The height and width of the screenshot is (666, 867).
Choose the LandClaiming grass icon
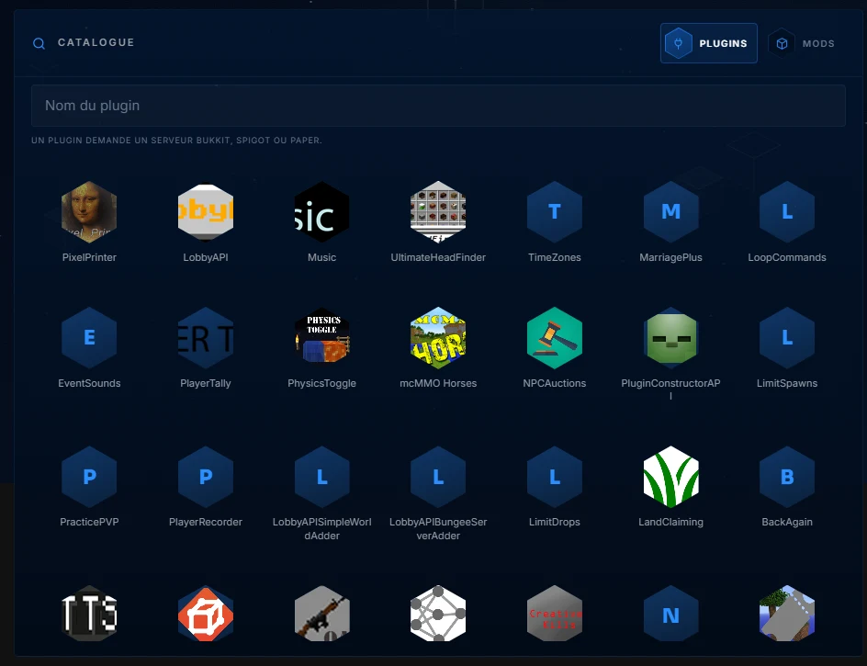point(670,477)
